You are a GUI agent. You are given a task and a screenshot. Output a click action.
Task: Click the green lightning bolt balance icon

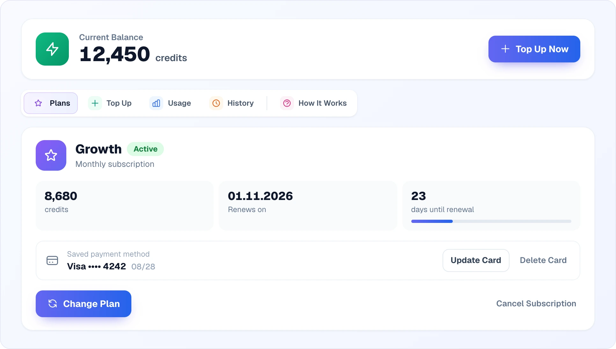pyautogui.click(x=52, y=49)
